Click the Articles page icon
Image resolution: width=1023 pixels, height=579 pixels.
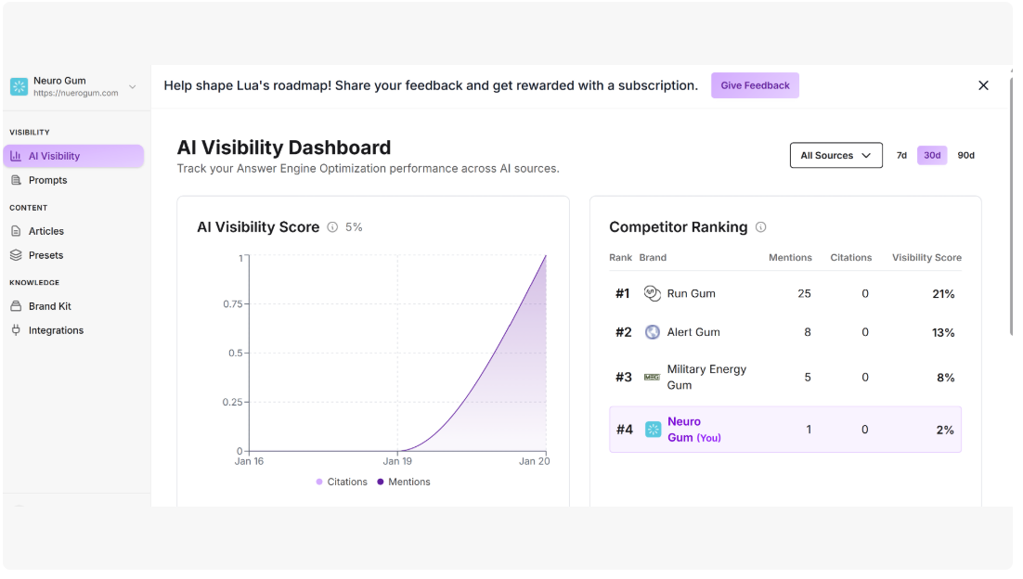(x=16, y=230)
